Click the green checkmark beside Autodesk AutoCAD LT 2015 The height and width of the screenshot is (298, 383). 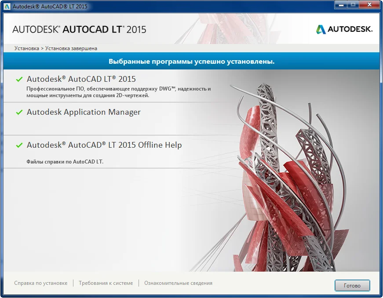pyautogui.click(x=19, y=79)
